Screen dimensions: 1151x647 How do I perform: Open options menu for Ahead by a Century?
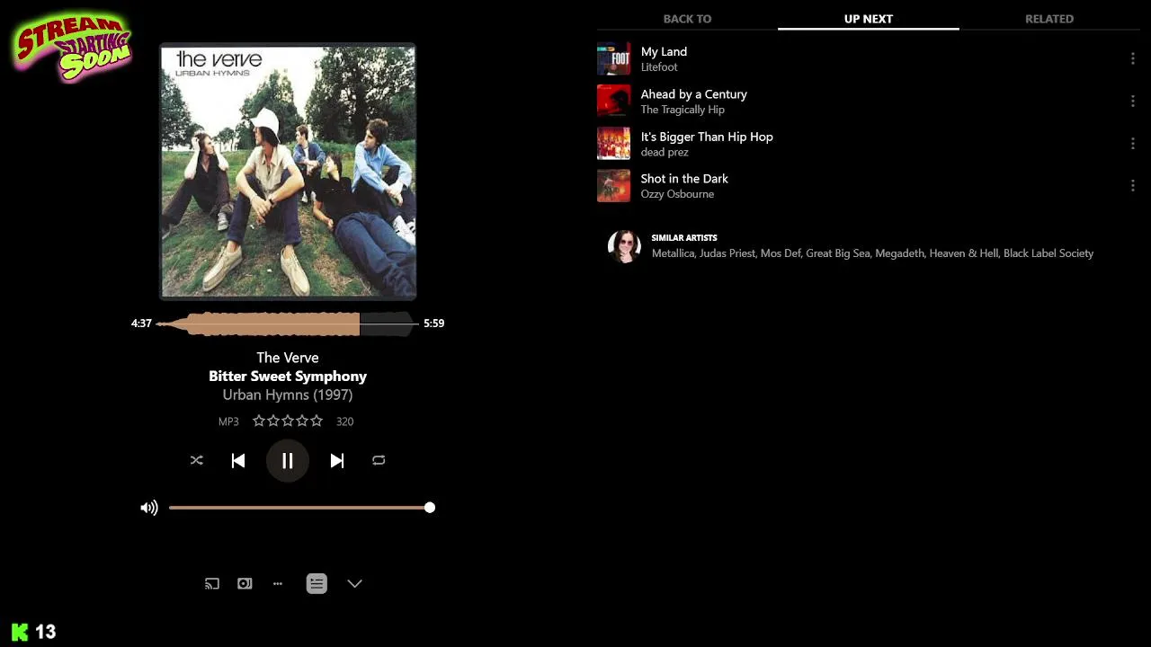click(x=1132, y=101)
